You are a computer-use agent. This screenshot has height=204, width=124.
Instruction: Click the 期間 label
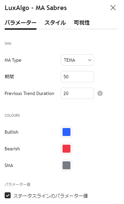(9, 77)
